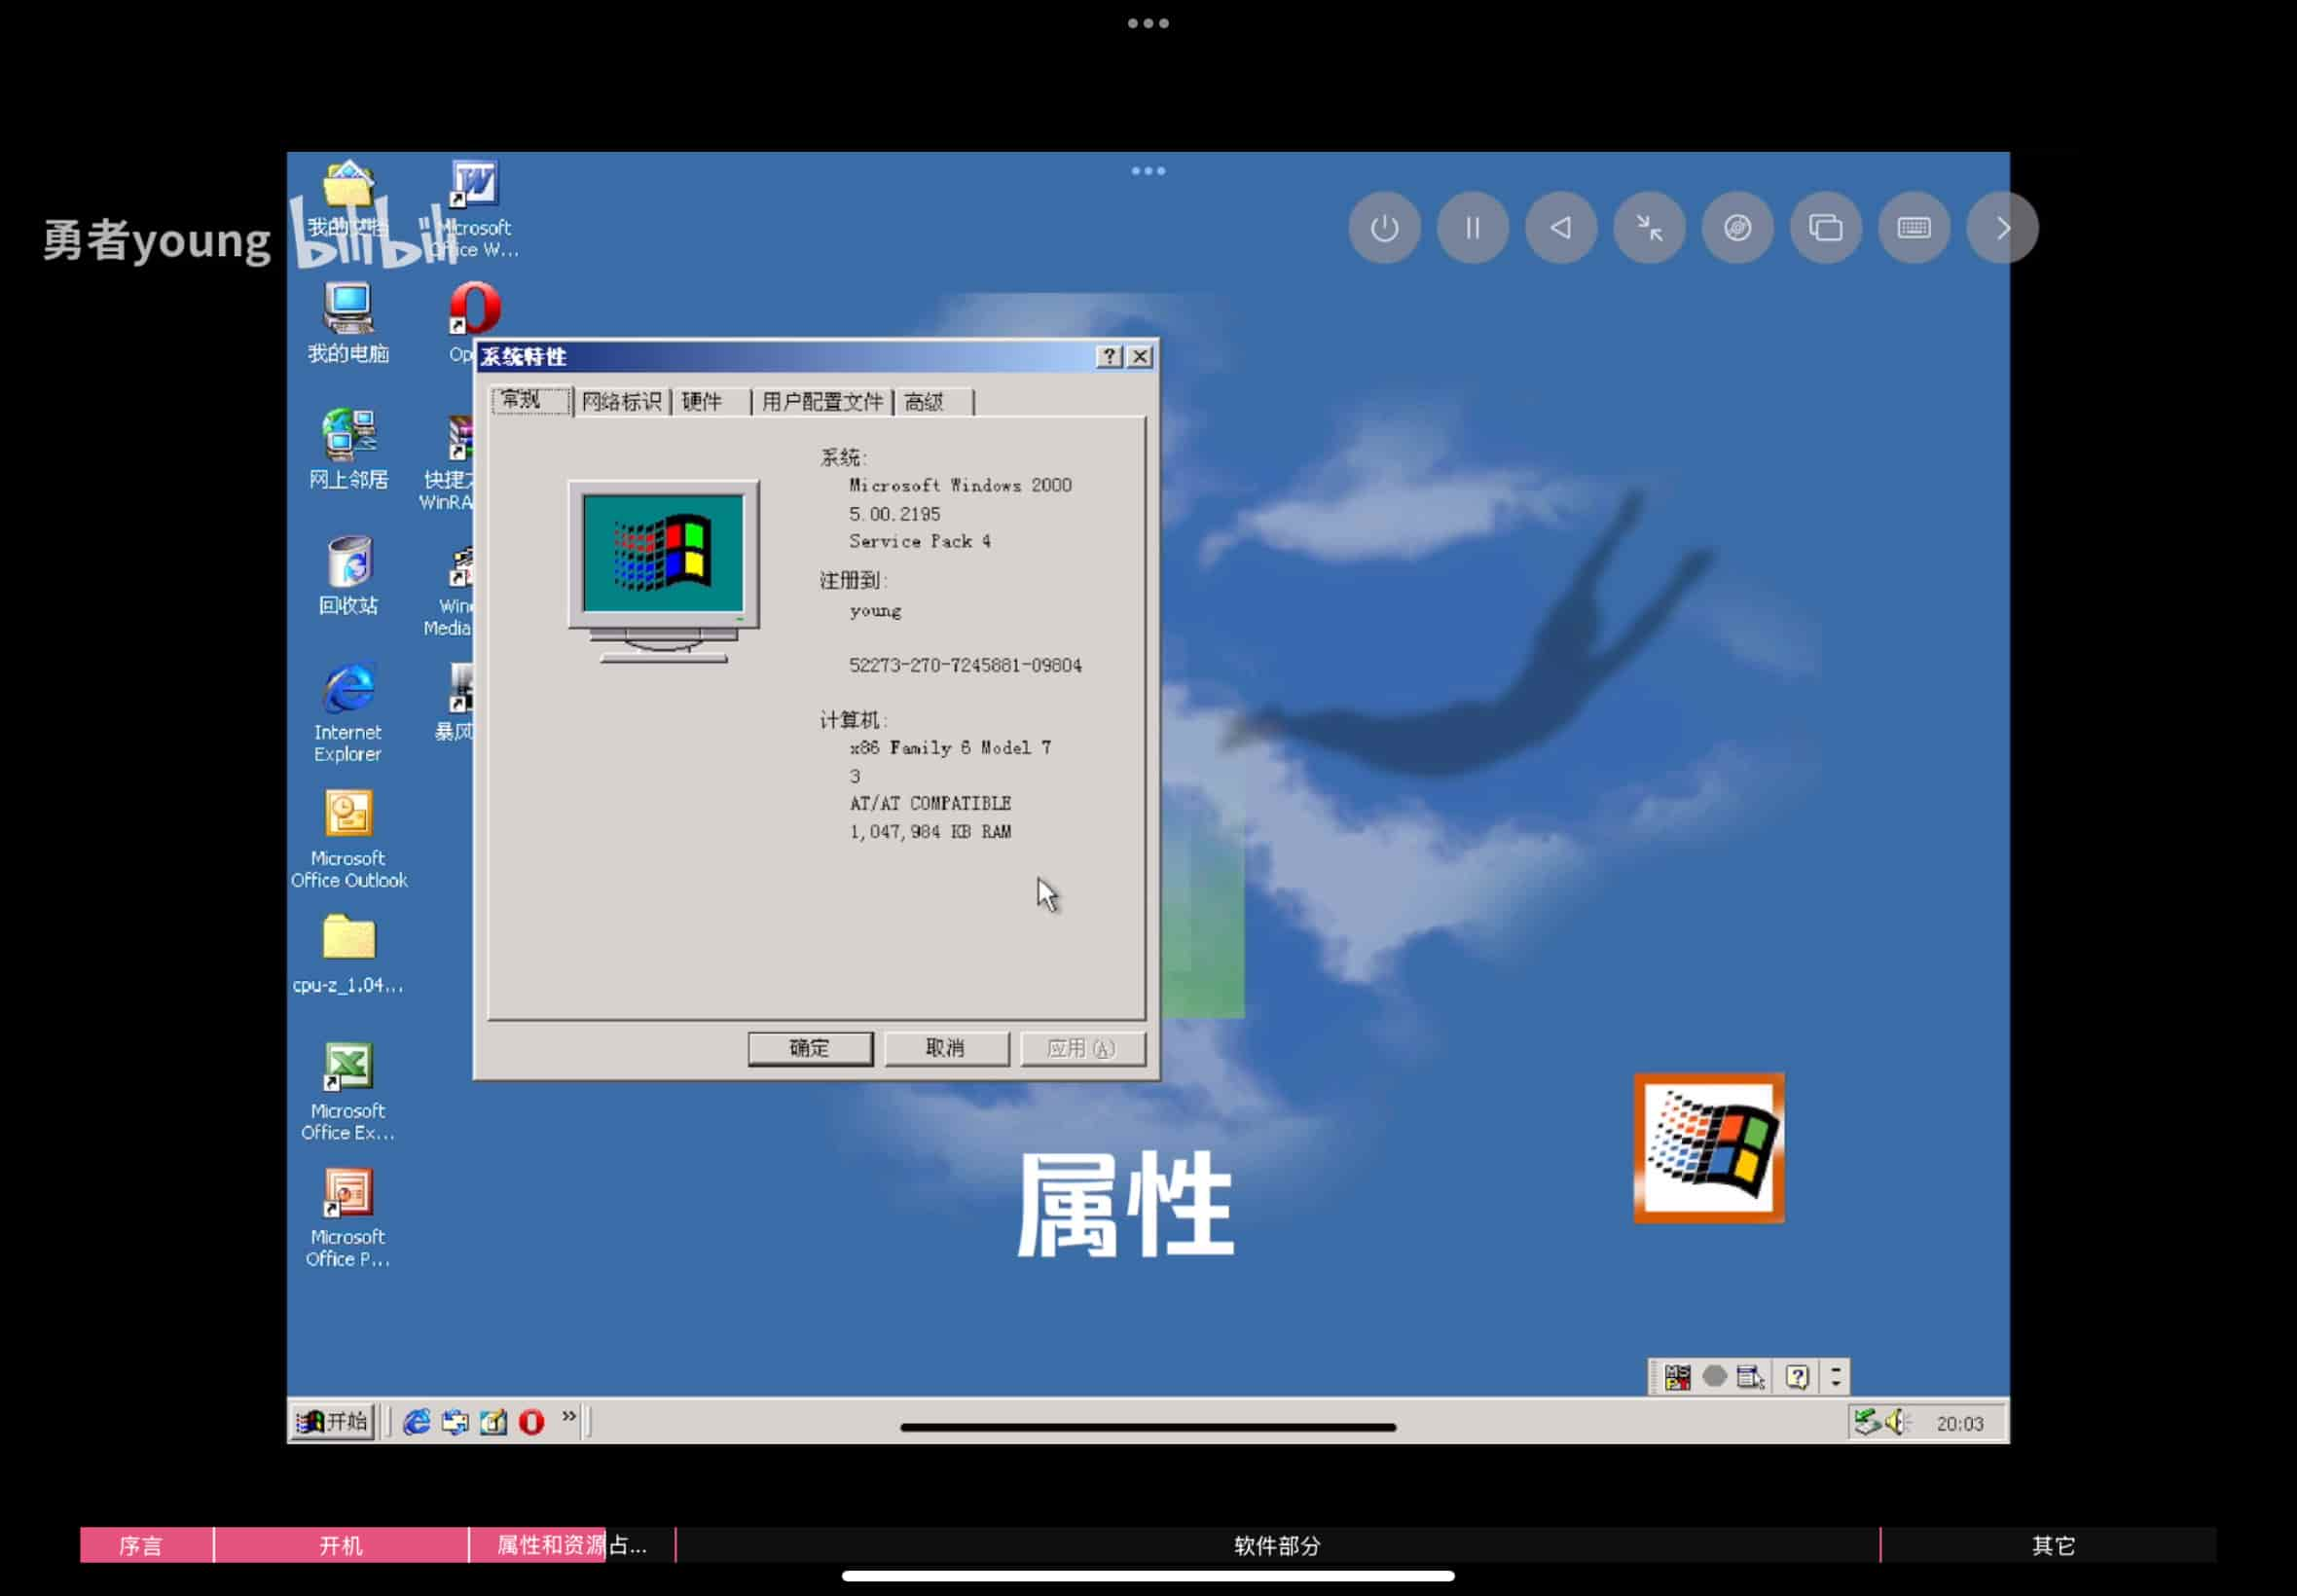The height and width of the screenshot is (1596, 2297).
Task: Switch to the 用户配置文件 tab
Action: [822, 402]
